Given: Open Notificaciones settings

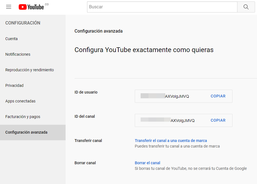Looking at the screenshot, I should [18, 54].
